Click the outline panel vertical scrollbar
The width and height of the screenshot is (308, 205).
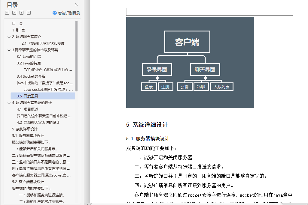[x=76, y=56]
